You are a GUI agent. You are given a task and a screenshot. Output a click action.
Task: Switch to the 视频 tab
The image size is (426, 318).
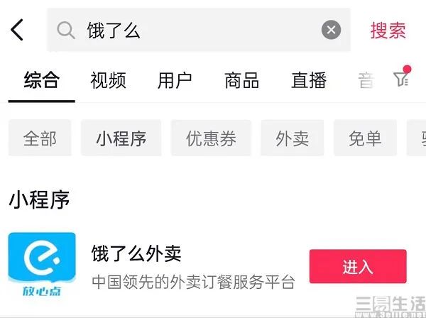(108, 80)
